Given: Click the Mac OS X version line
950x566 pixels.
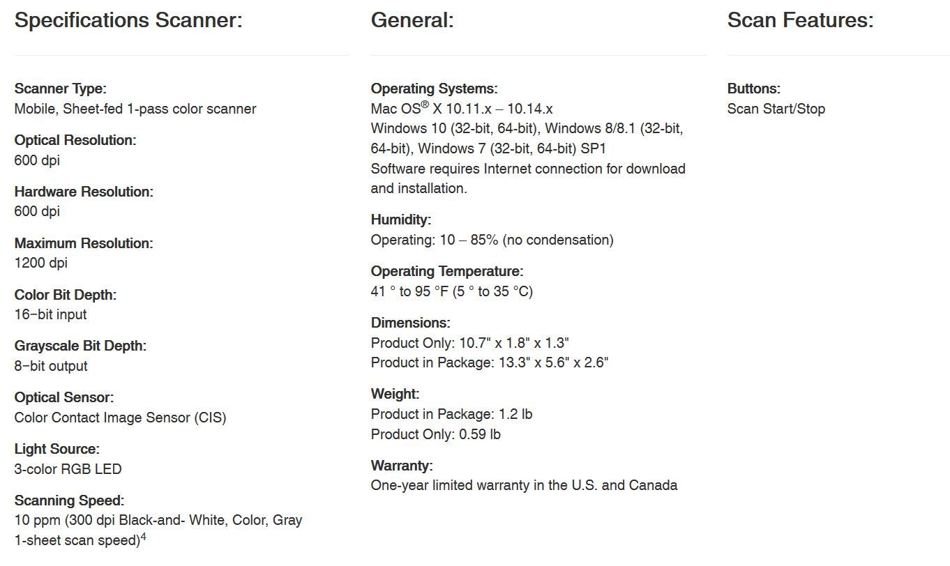Looking at the screenshot, I should [x=462, y=109].
